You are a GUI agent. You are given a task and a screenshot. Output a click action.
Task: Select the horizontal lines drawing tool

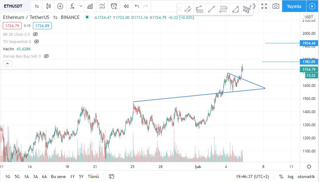point(223,9)
